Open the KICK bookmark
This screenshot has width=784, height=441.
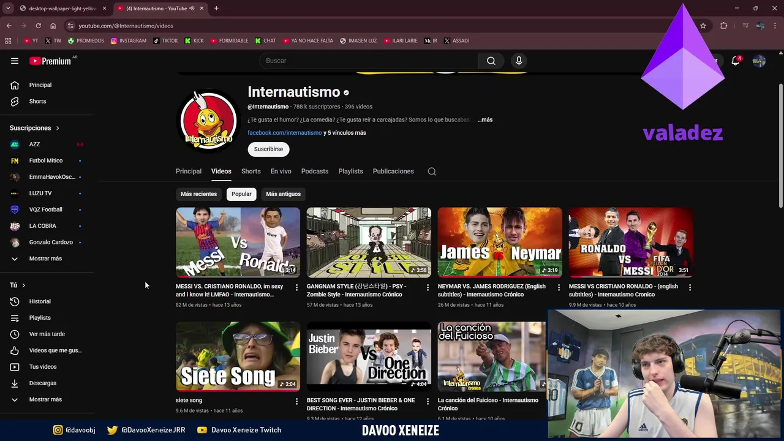(x=194, y=40)
